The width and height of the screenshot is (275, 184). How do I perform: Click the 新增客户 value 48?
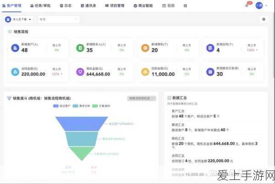pos(25,50)
